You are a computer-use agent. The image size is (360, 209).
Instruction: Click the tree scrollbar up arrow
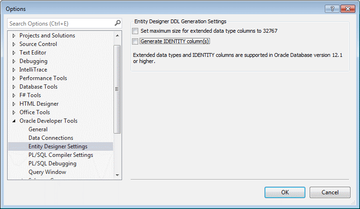point(117,36)
